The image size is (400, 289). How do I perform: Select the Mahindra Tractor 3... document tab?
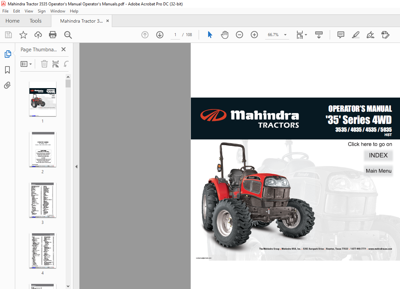(81, 21)
